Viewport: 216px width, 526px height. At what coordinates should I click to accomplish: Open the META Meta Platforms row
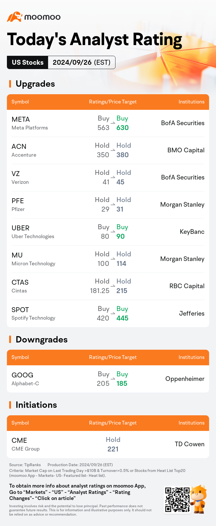click(x=108, y=123)
